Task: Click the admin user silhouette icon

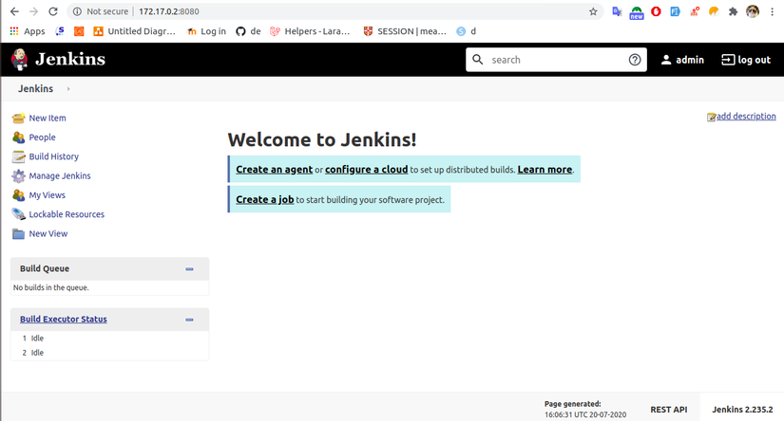Action: click(666, 60)
